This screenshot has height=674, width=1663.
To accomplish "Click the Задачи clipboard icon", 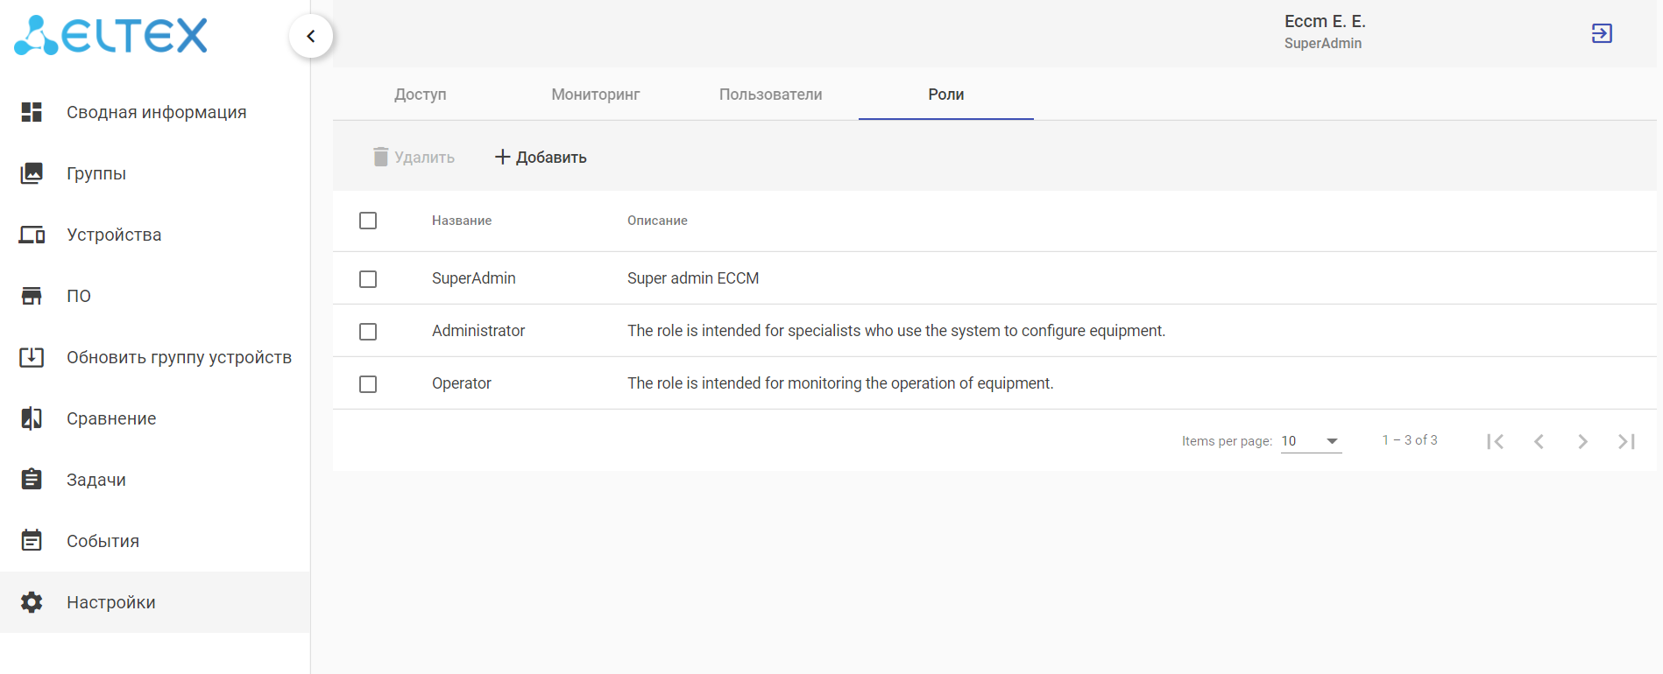I will click(x=32, y=480).
